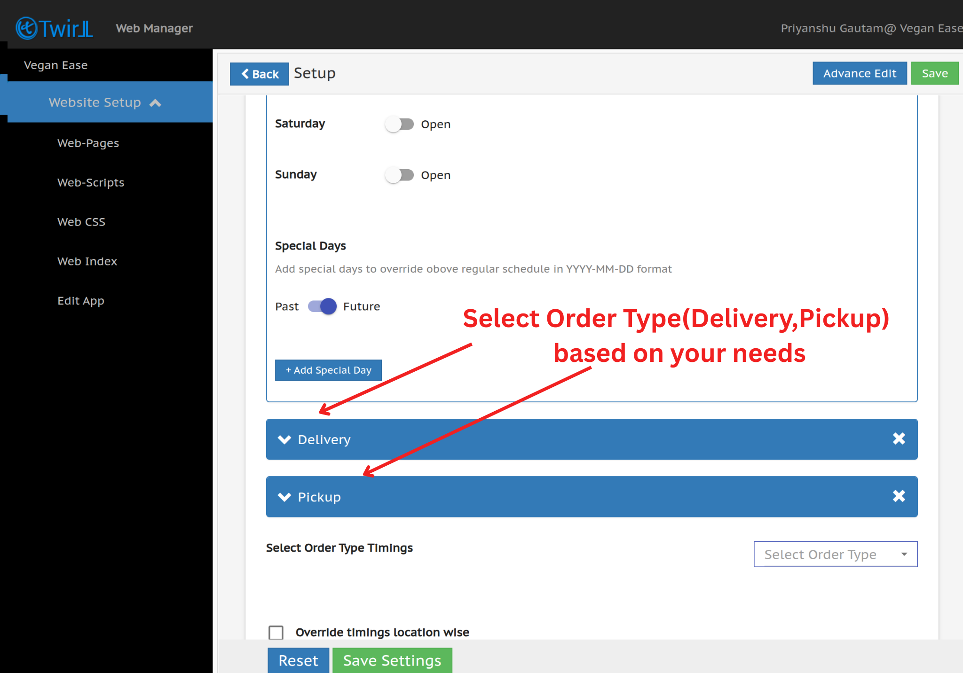The height and width of the screenshot is (673, 963).
Task: Click the Add Special Day button
Action: [x=328, y=370]
